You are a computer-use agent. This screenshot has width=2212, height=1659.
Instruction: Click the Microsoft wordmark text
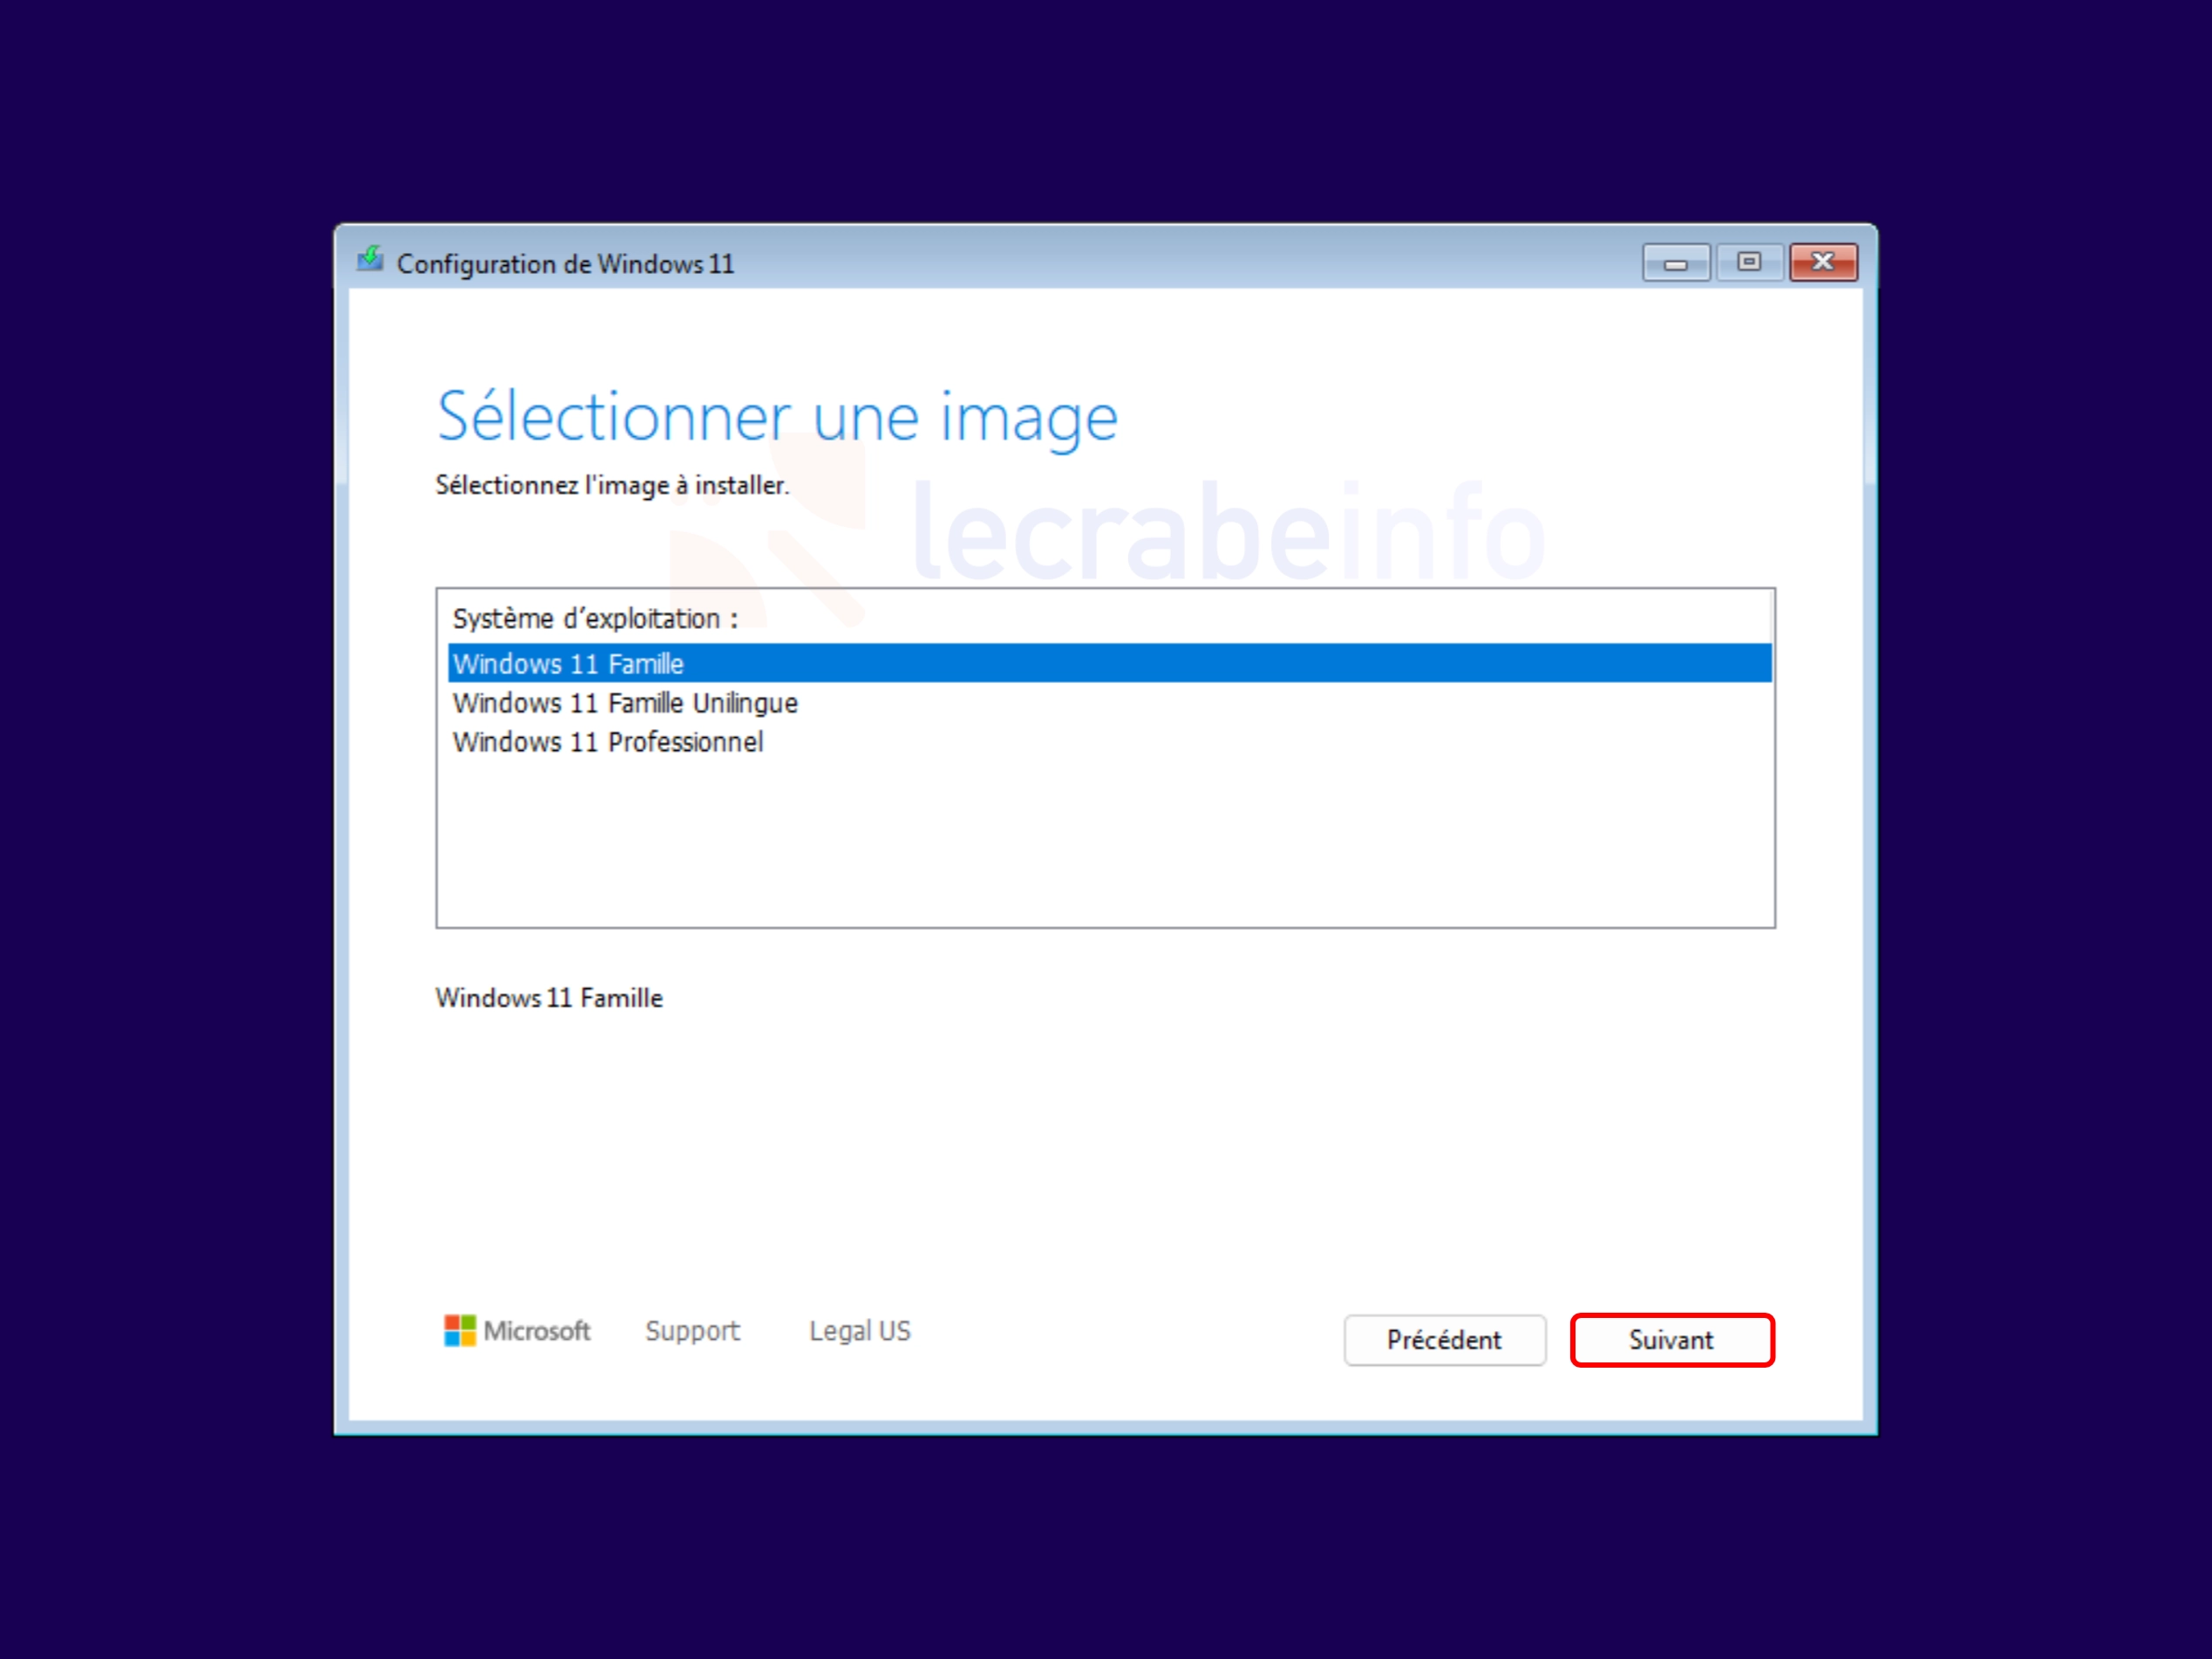tap(537, 1331)
